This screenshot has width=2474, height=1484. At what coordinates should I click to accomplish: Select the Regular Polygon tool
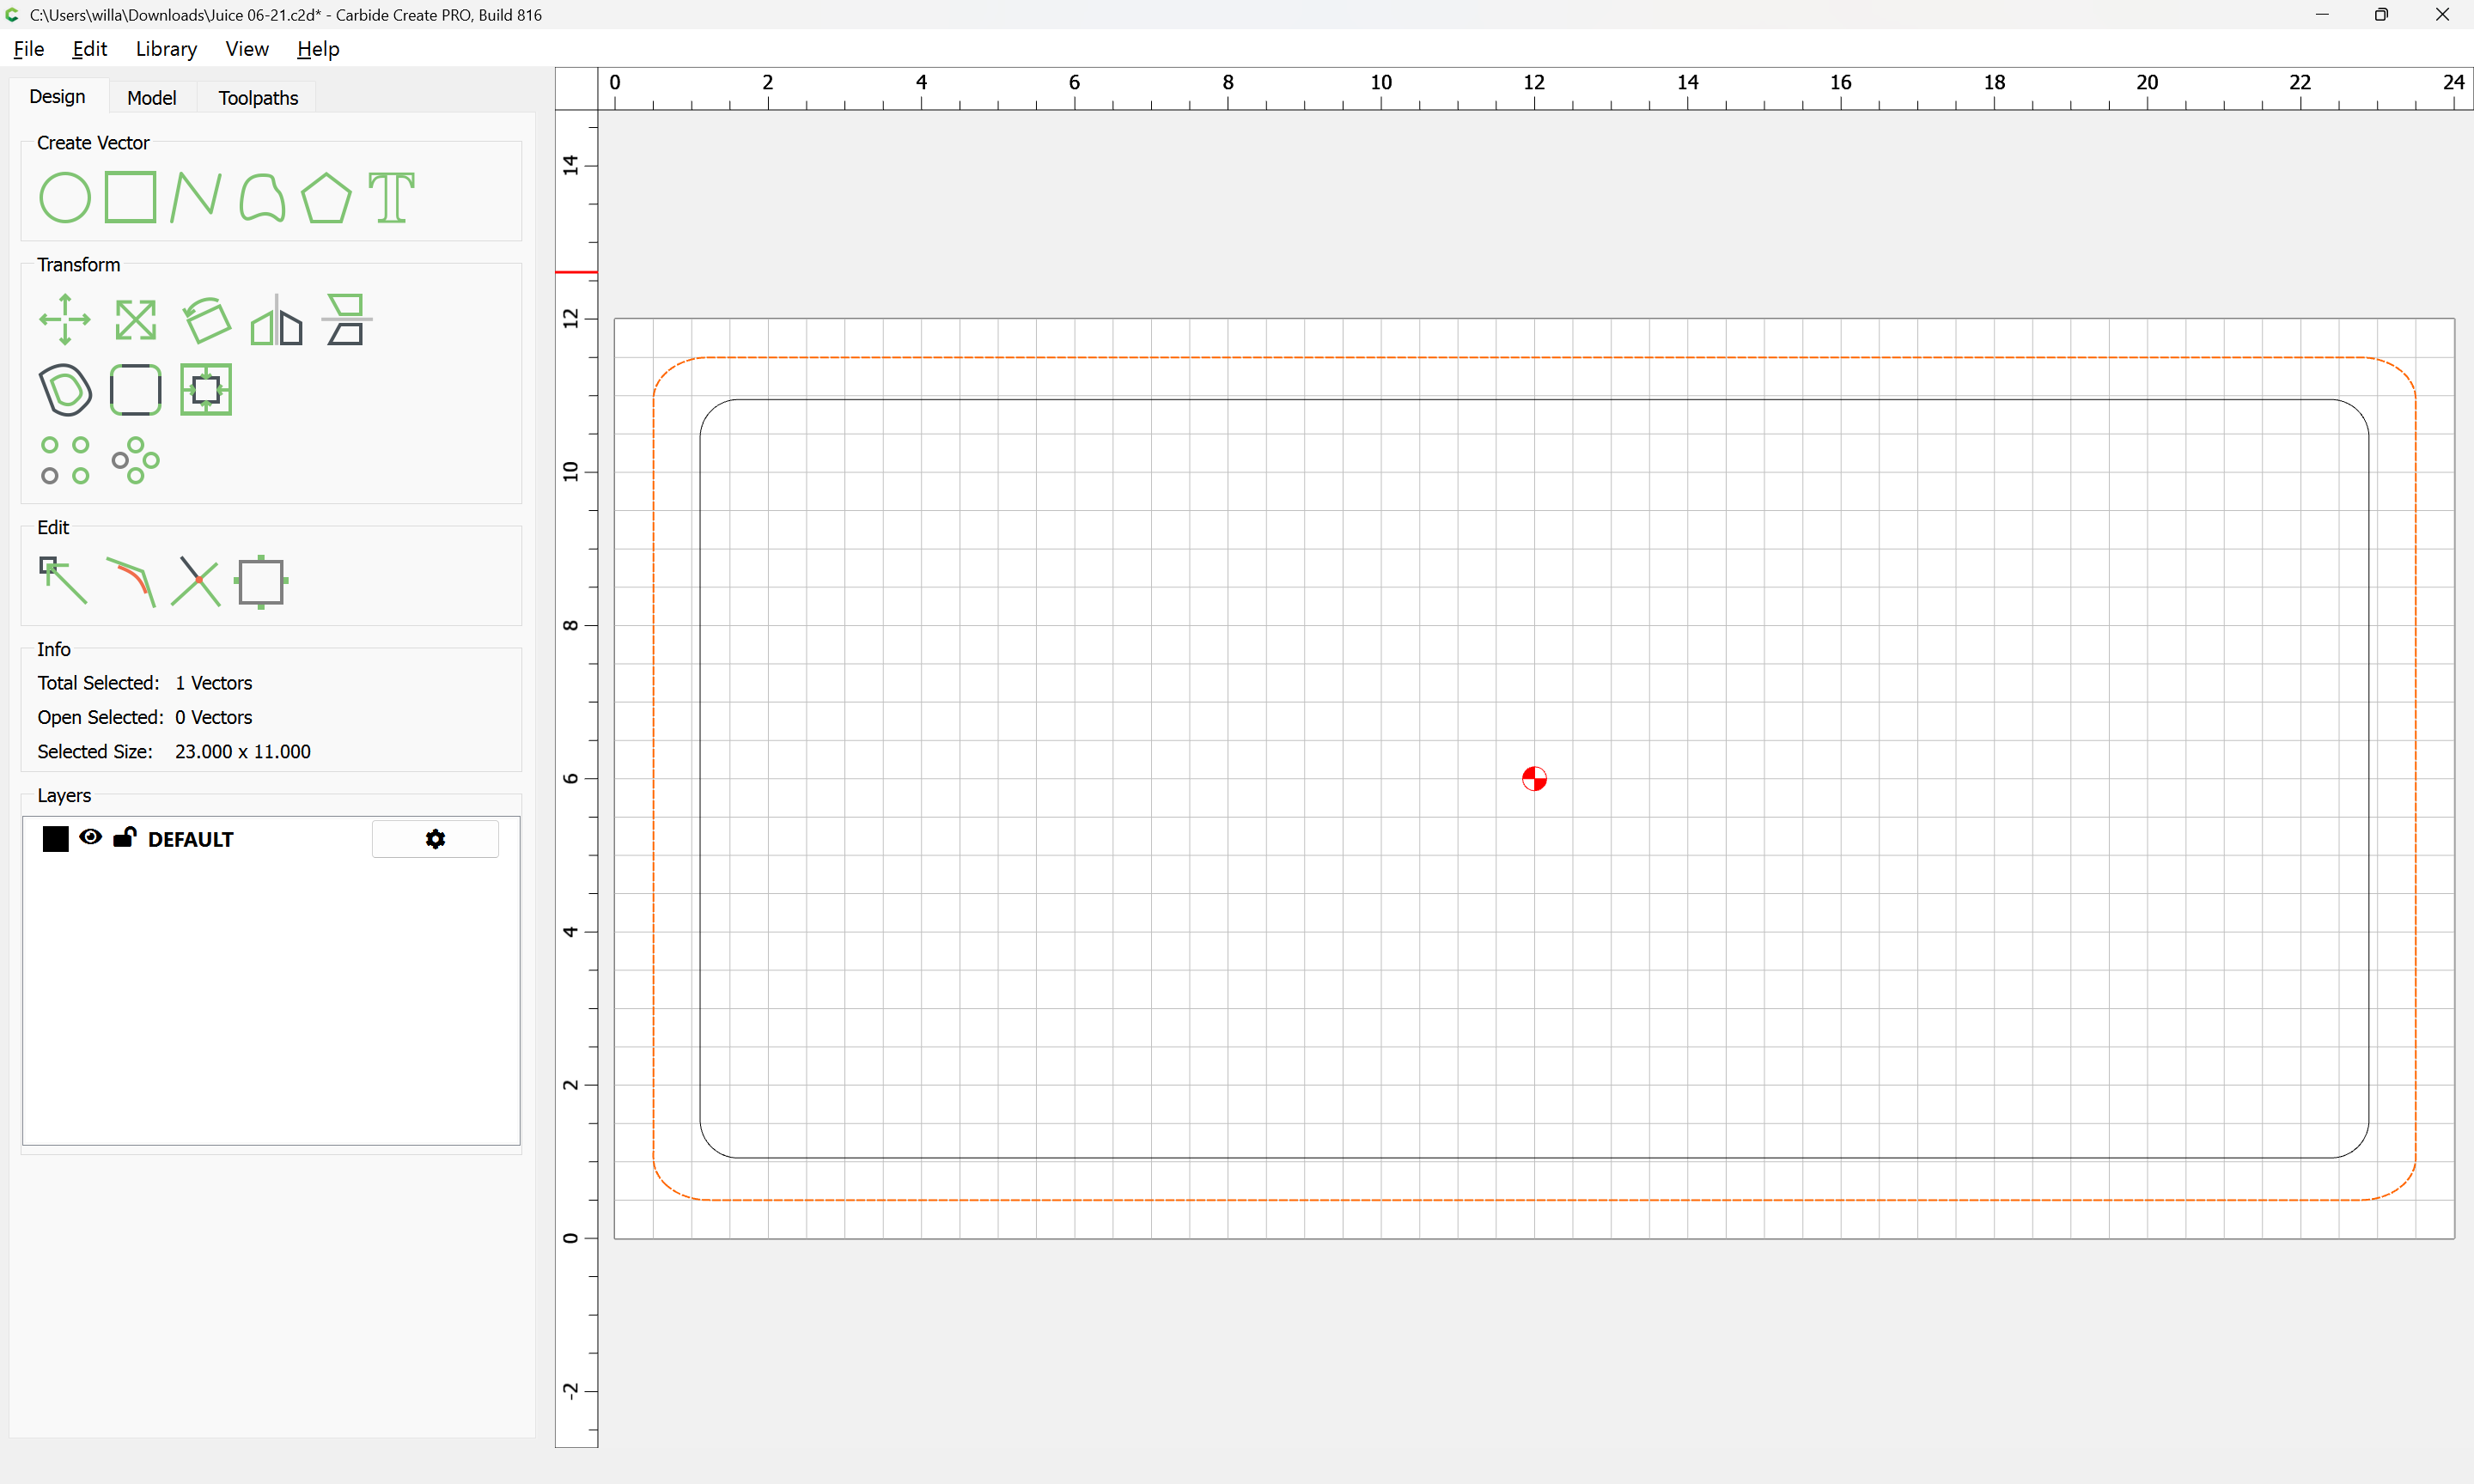[326, 197]
